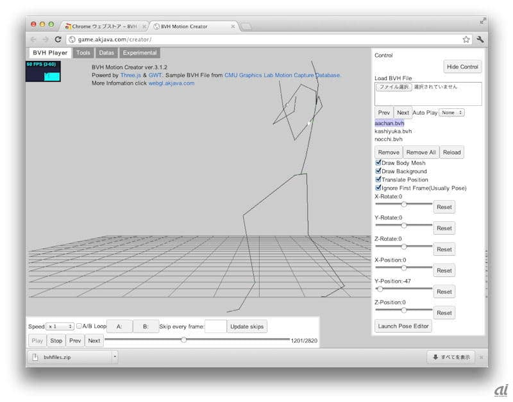Expand the bvhfiles.zip download options arrow
Image resolution: width=513 pixels, height=402 pixels.
115,357
